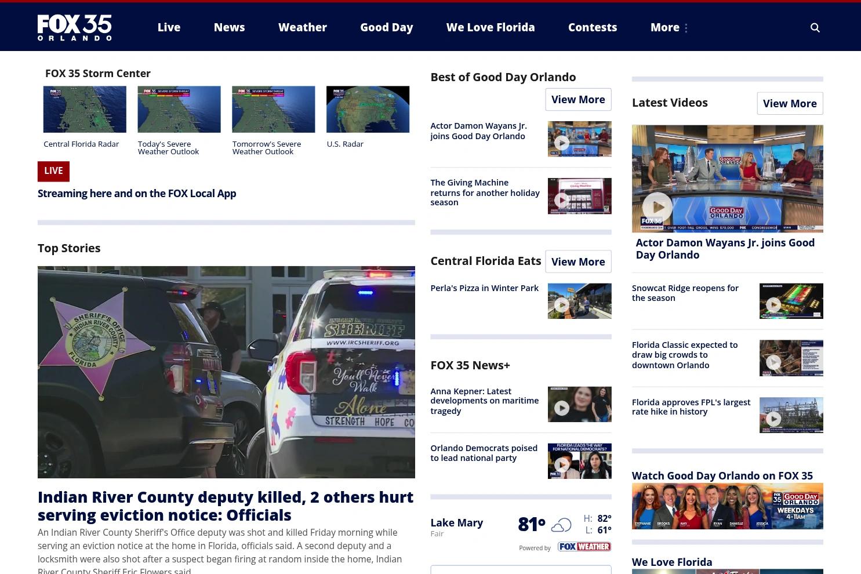The image size is (861, 574).
Task: Open Tomorrow's Severe Weather Outlook caption
Action: click(x=267, y=148)
